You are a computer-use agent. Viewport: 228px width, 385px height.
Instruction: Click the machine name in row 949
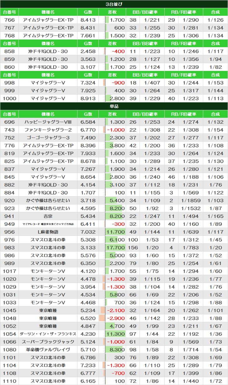(x=48, y=224)
